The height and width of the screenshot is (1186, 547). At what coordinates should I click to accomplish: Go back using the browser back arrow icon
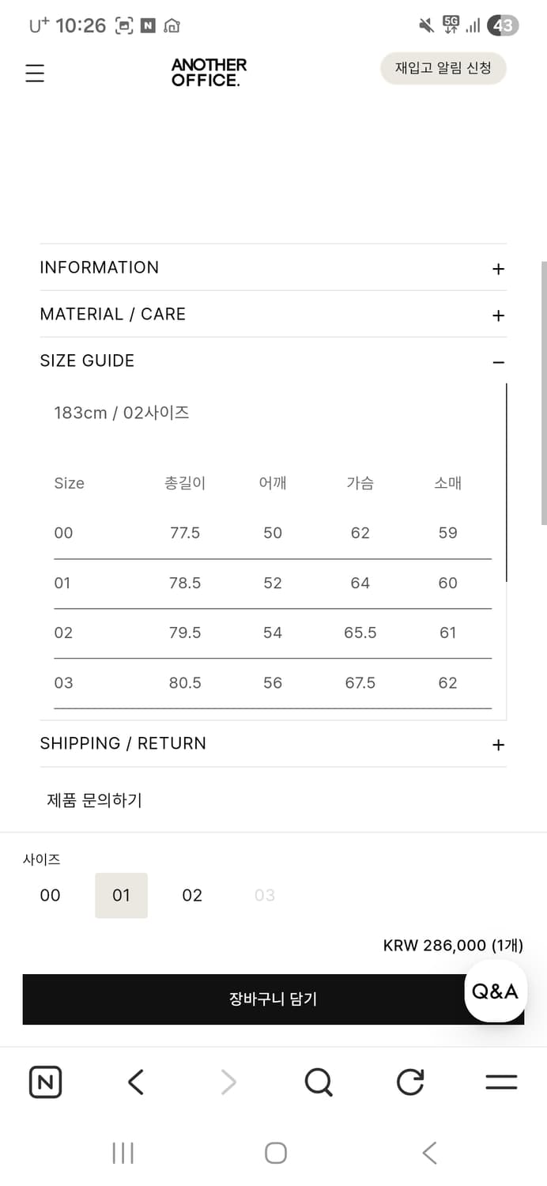coord(135,1082)
